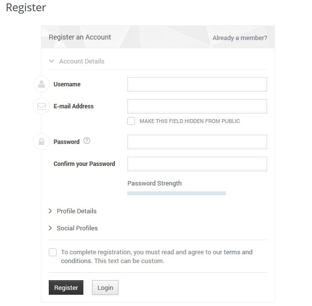Click the envelope icon beside E-mail Address
Screen dimensions: 312x306
(41, 106)
